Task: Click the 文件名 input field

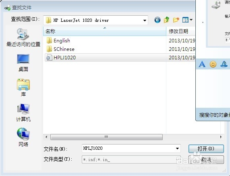Action: pyautogui.click(x=131, y=149)
